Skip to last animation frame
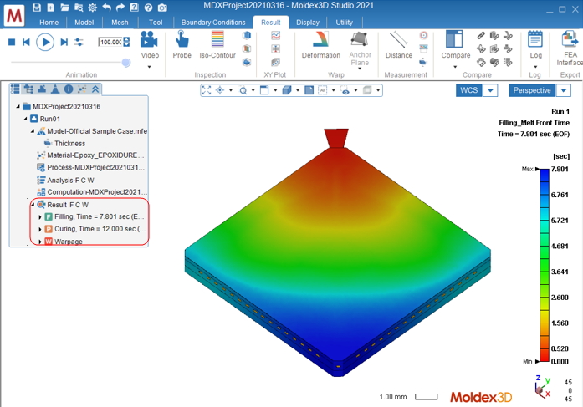 click(64, 42)
